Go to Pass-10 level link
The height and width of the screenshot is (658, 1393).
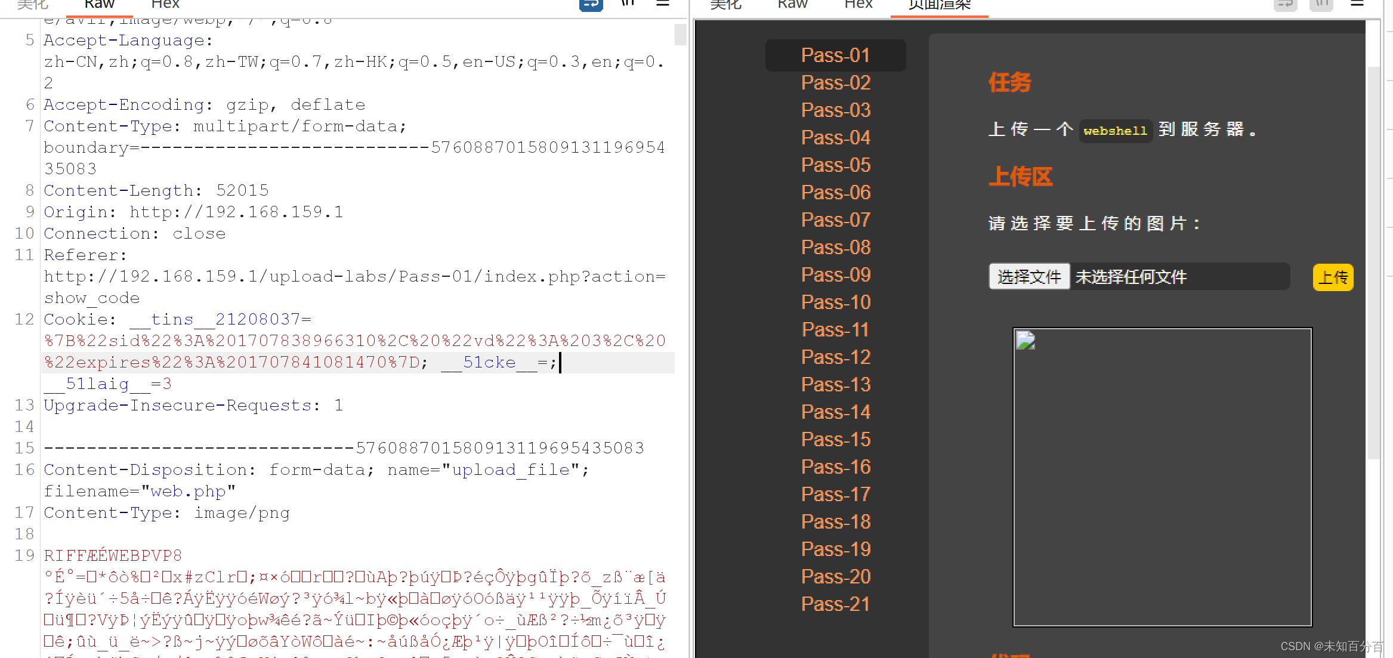pyautogui.click(x=835, y=302)
